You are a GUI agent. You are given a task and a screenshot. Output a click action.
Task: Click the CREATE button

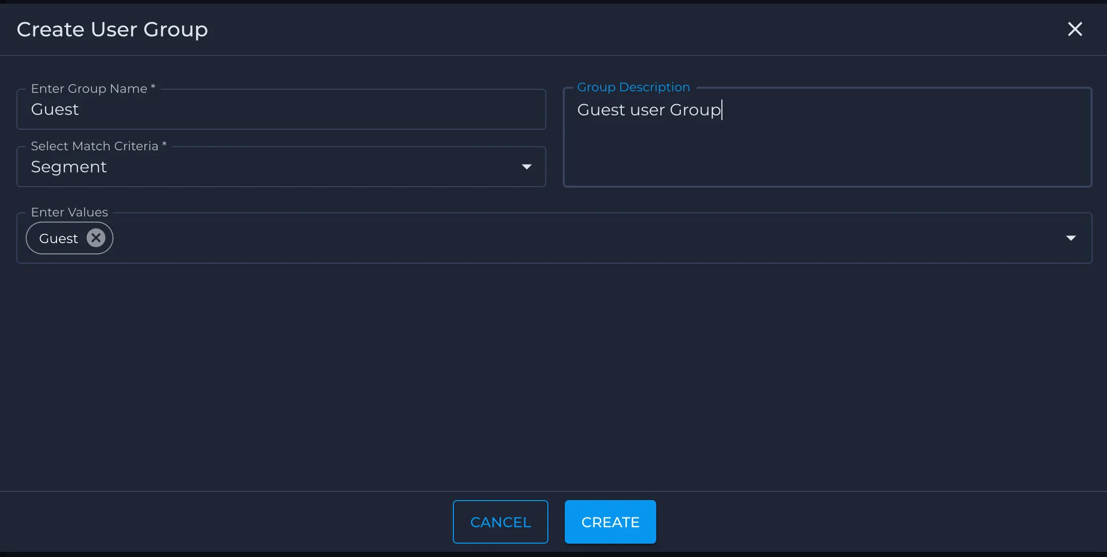point(610,522)
